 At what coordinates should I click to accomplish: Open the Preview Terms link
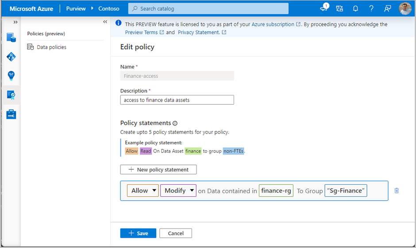141,32
